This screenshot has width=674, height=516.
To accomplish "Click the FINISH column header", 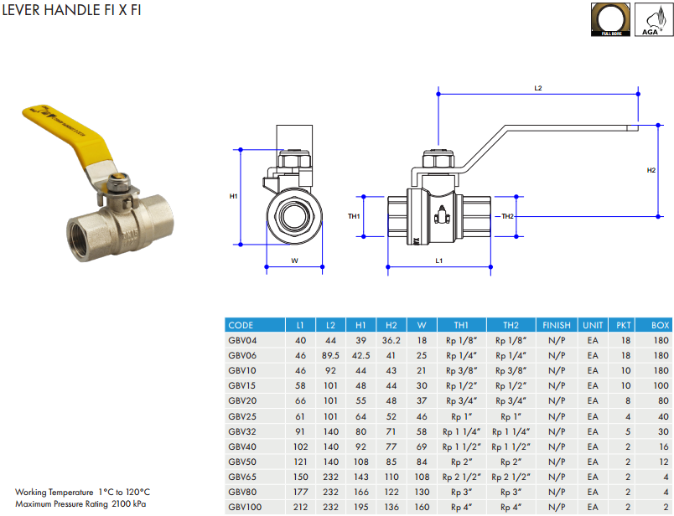I will [x=556, y=325].
